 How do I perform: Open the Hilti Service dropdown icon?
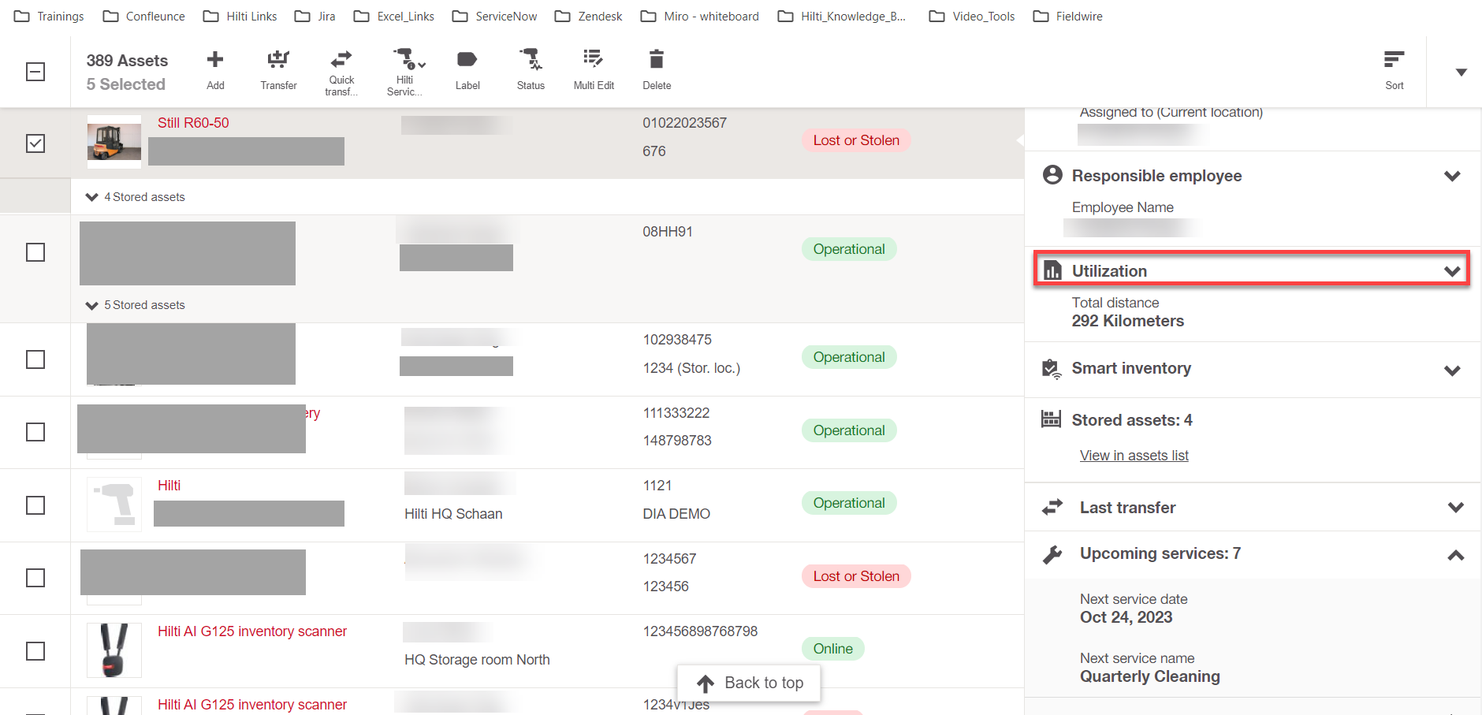pyautogui.click(x=408, y=61)
